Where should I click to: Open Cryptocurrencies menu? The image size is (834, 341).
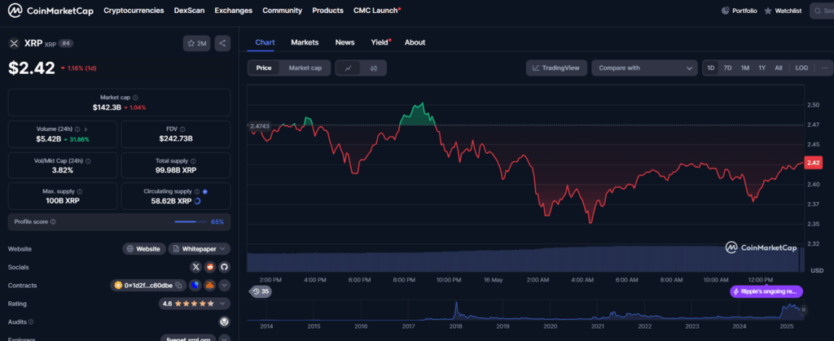pyautogui.click(x=134, y=11)
